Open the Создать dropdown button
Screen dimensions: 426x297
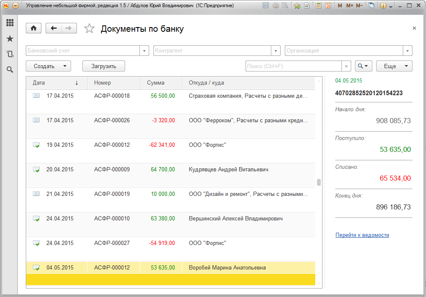(x=48, y=66)
